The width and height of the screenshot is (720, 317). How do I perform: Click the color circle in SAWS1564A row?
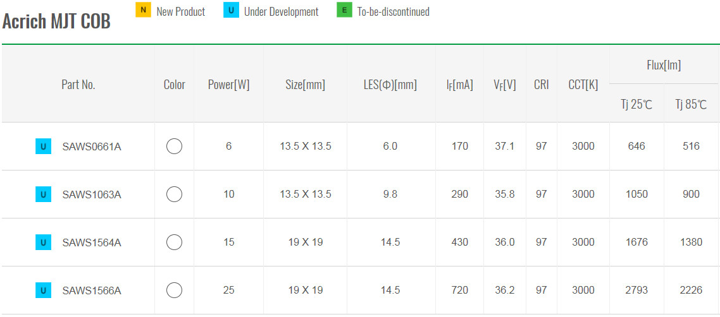pos(174,242)
